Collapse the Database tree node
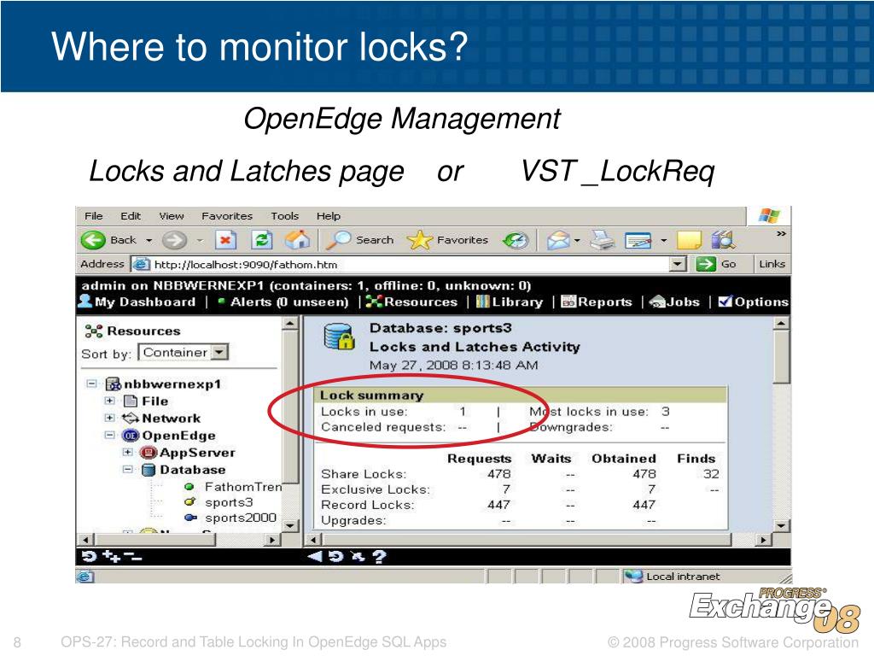Viewport: 874px width, 656px height. pos(128,470)
